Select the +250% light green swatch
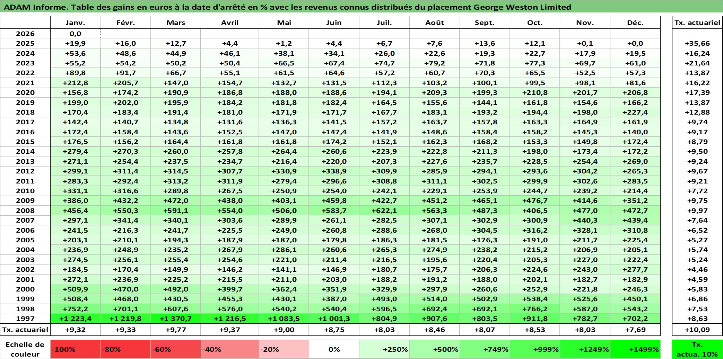 click(384, 349)
